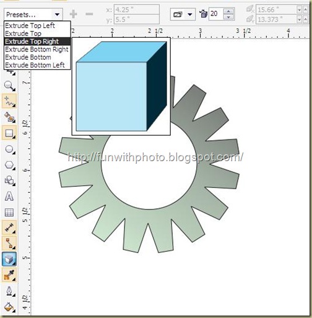Select the Extrude tool in toolbox
This screenshot has height=318, width=312.
coord(9,258)
